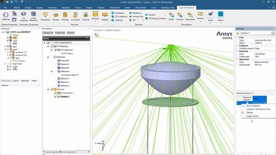Click the filter icon in Name header
Viewport: 276px width, 155px height.
point(87,38)
